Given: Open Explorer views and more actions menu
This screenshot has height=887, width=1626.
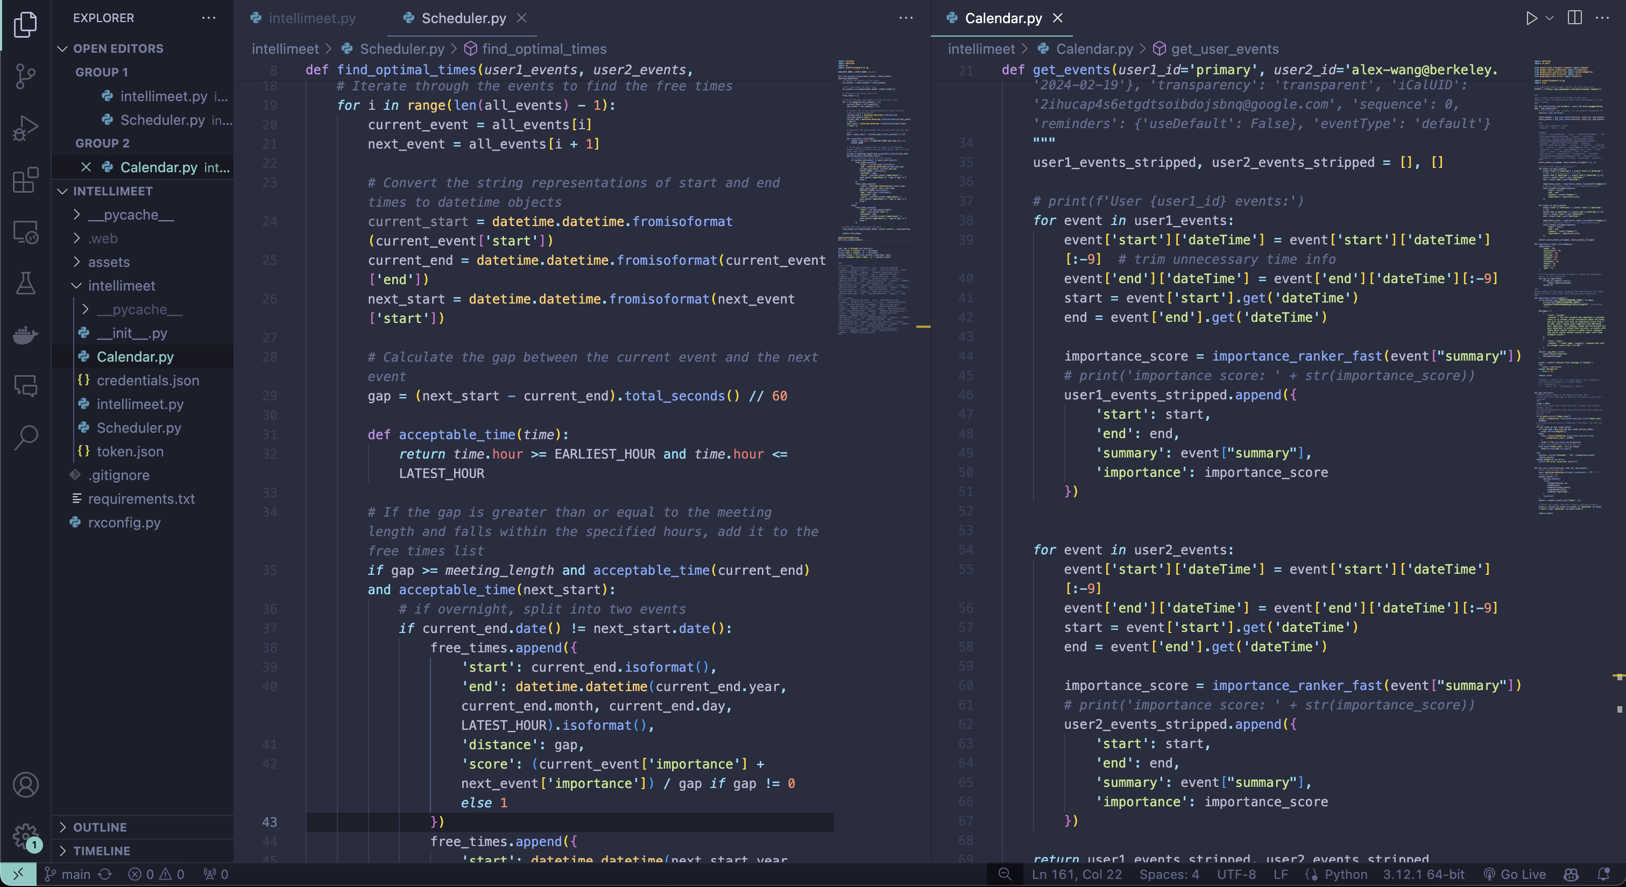Looking at the screenshot, I should (x=209, y=18).
